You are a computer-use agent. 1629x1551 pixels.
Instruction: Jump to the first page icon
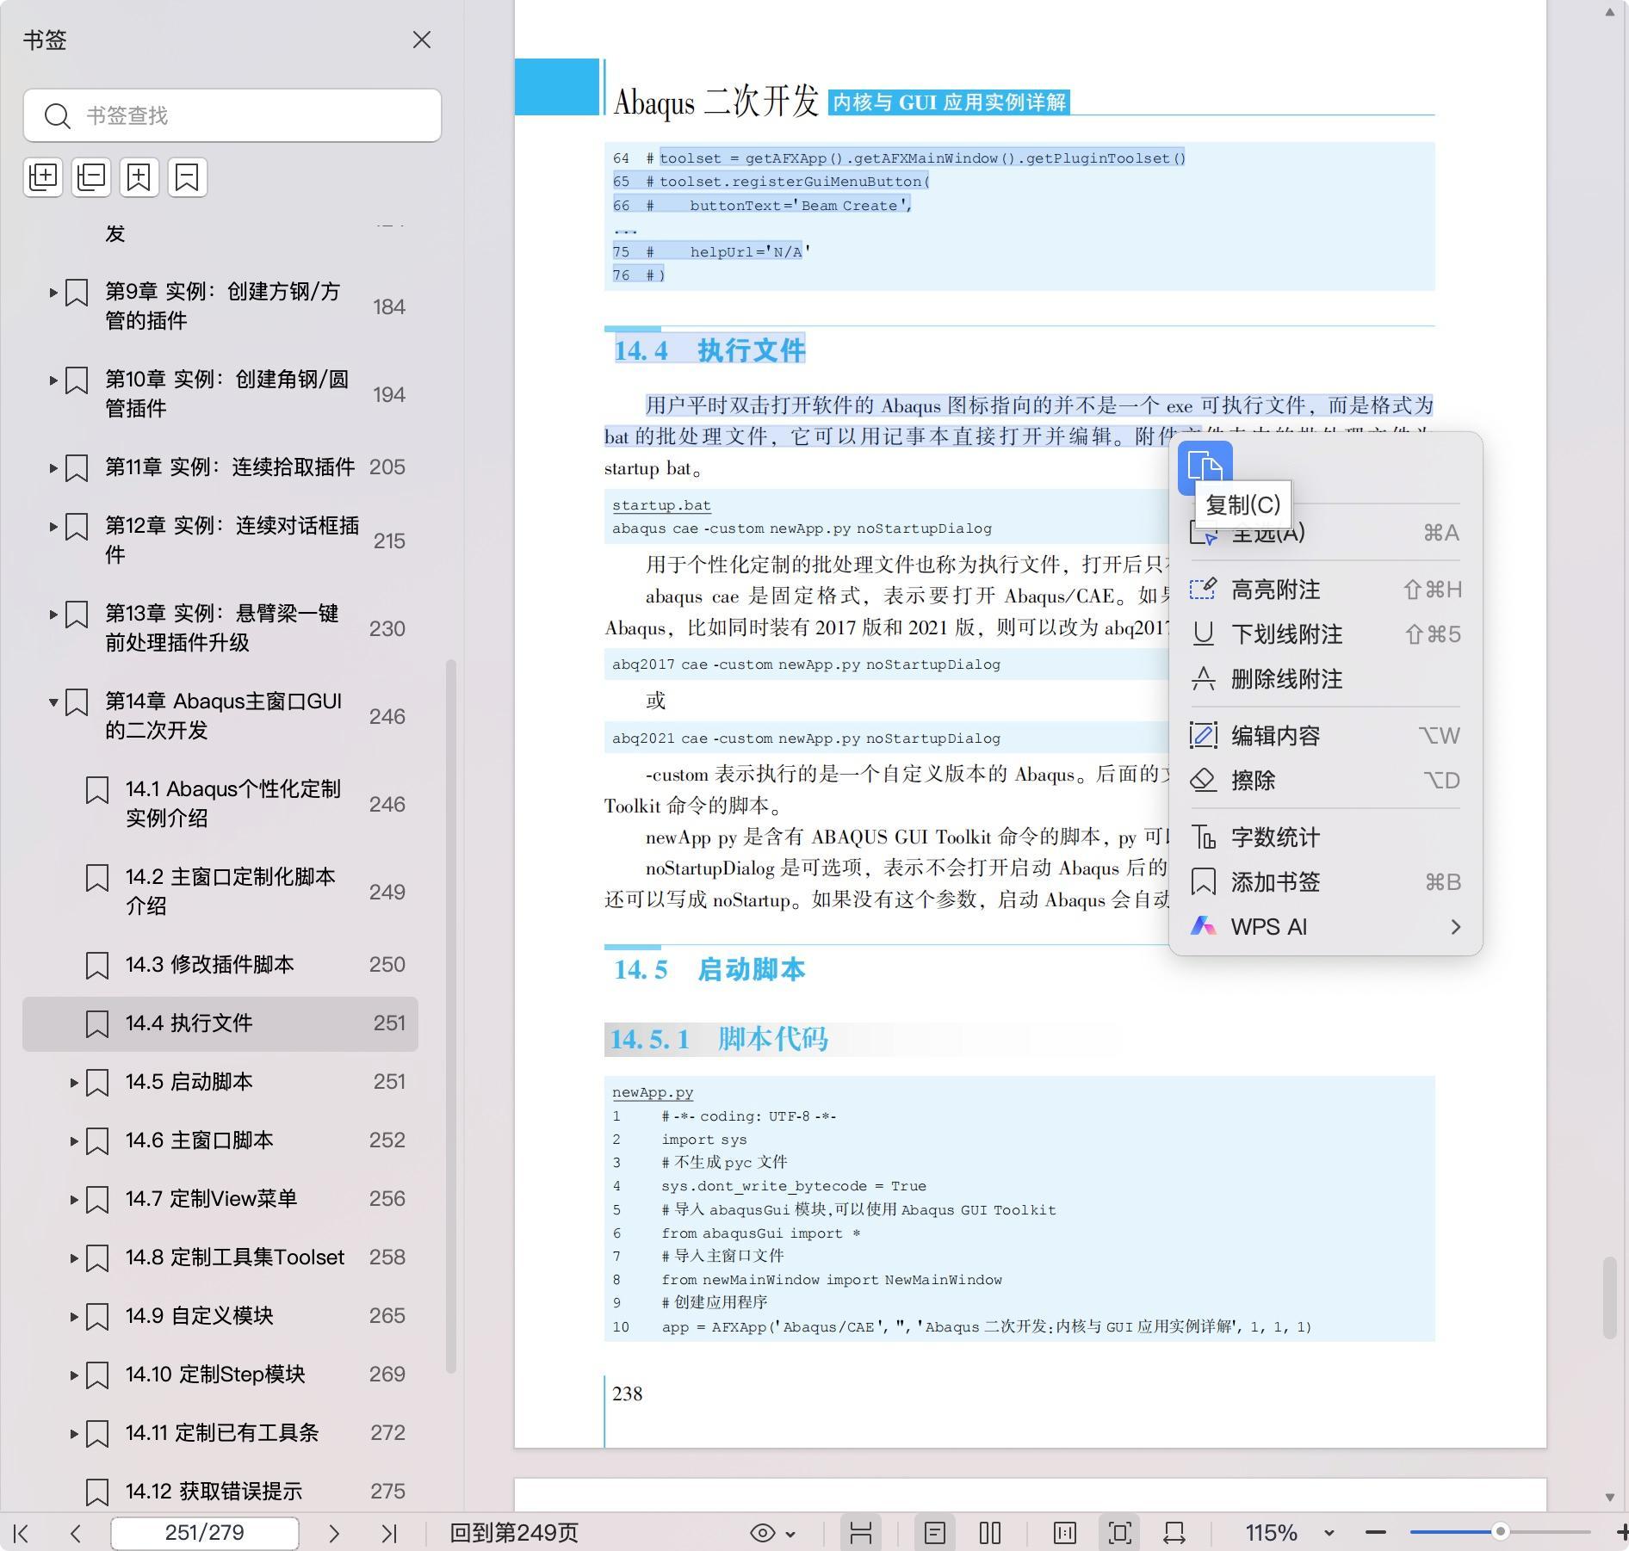[22, 1533]
